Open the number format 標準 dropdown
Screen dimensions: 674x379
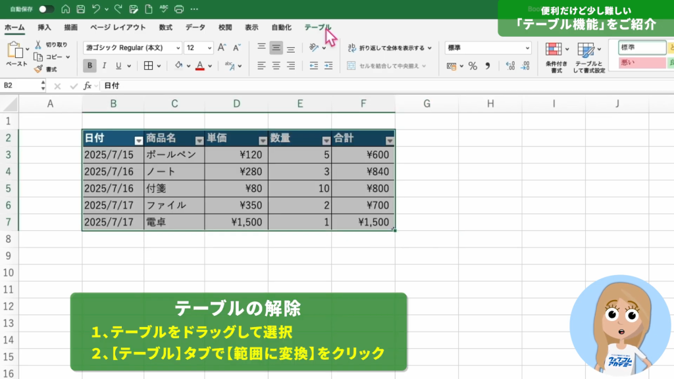(488, 48)
